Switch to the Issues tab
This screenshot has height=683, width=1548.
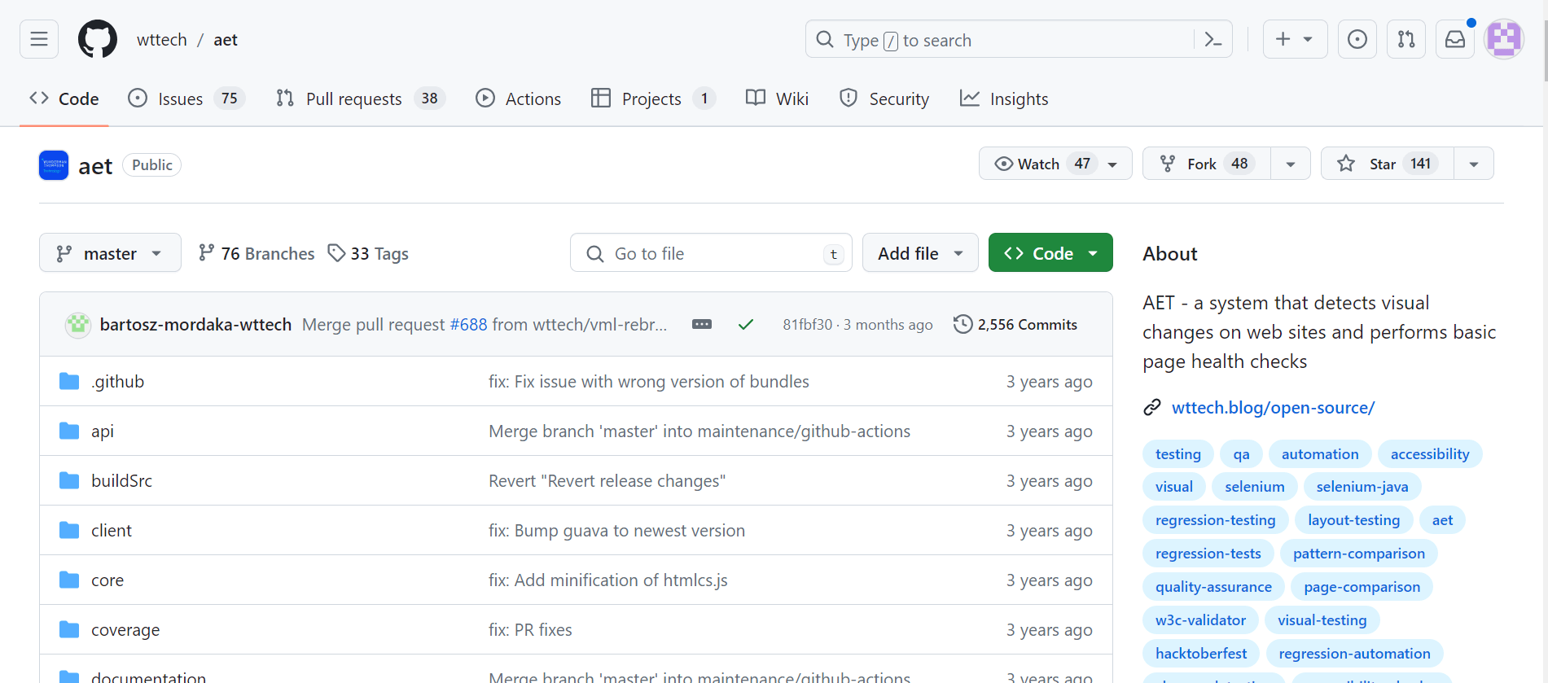[181, 99]
